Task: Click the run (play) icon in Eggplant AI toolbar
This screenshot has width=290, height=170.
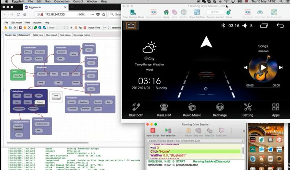Action: click(72, 27)
